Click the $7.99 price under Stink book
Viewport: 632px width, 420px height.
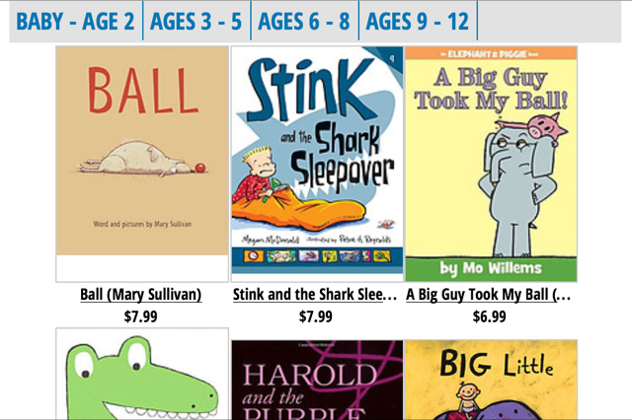[316, 316]
